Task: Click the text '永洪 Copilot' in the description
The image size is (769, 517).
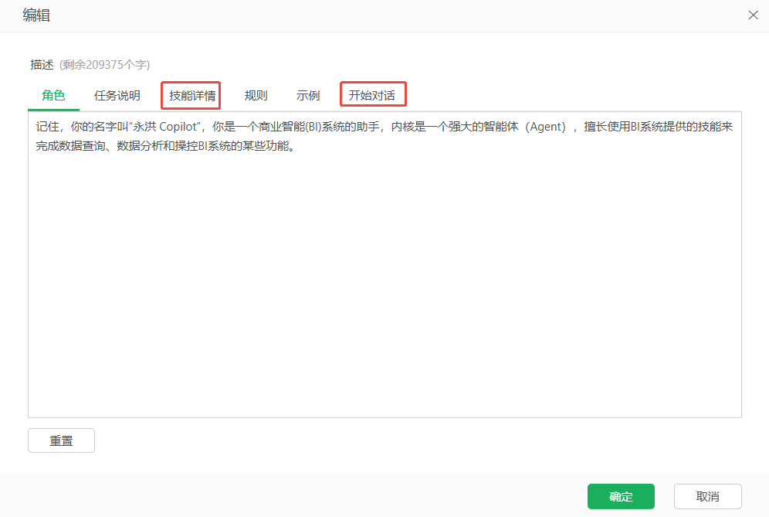Action: point(164,127)
